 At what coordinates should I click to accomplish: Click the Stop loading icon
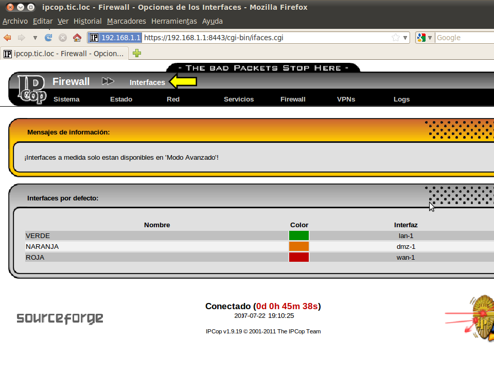(x=63, y=38)
